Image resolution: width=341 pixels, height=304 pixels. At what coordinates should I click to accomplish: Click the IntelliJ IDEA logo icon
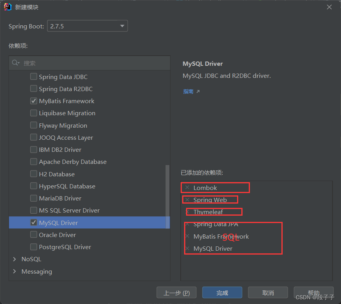click(8, 7)
